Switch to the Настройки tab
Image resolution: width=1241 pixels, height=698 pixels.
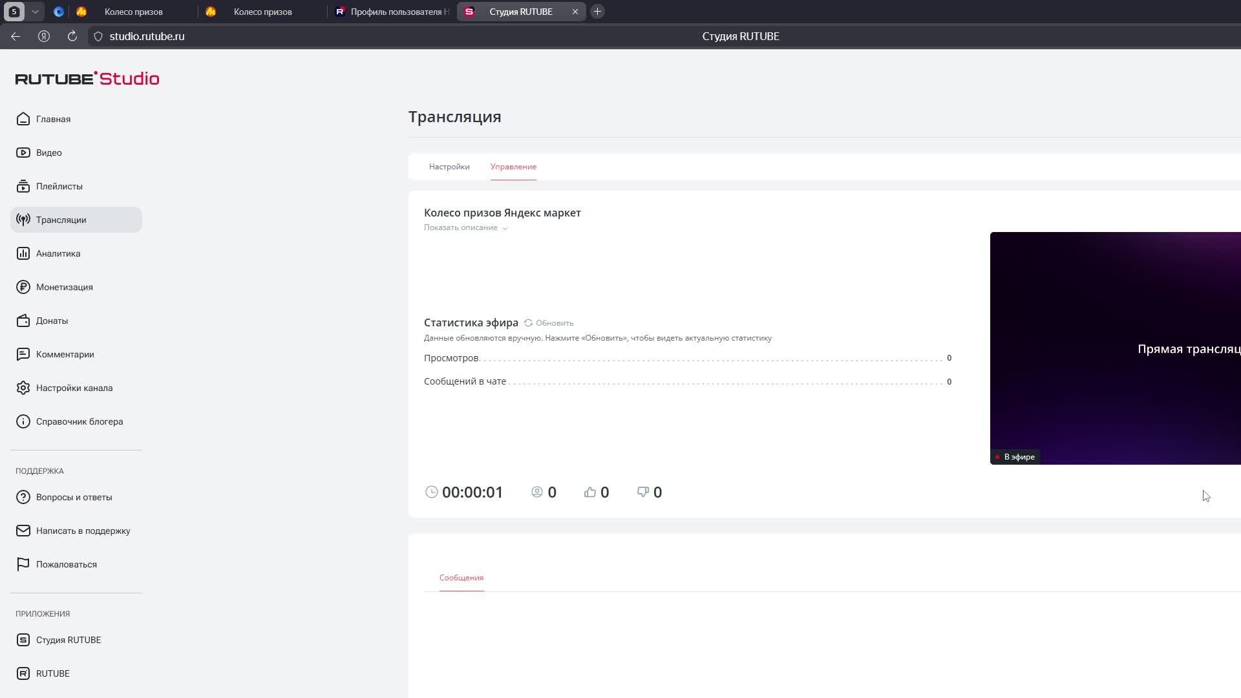tap(449, 167)
